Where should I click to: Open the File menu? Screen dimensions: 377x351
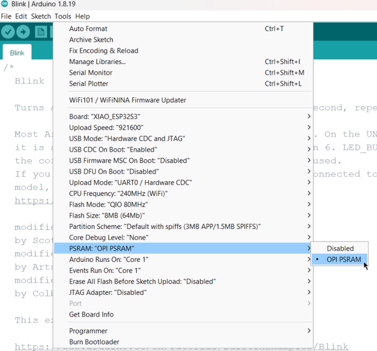point(7,16)
